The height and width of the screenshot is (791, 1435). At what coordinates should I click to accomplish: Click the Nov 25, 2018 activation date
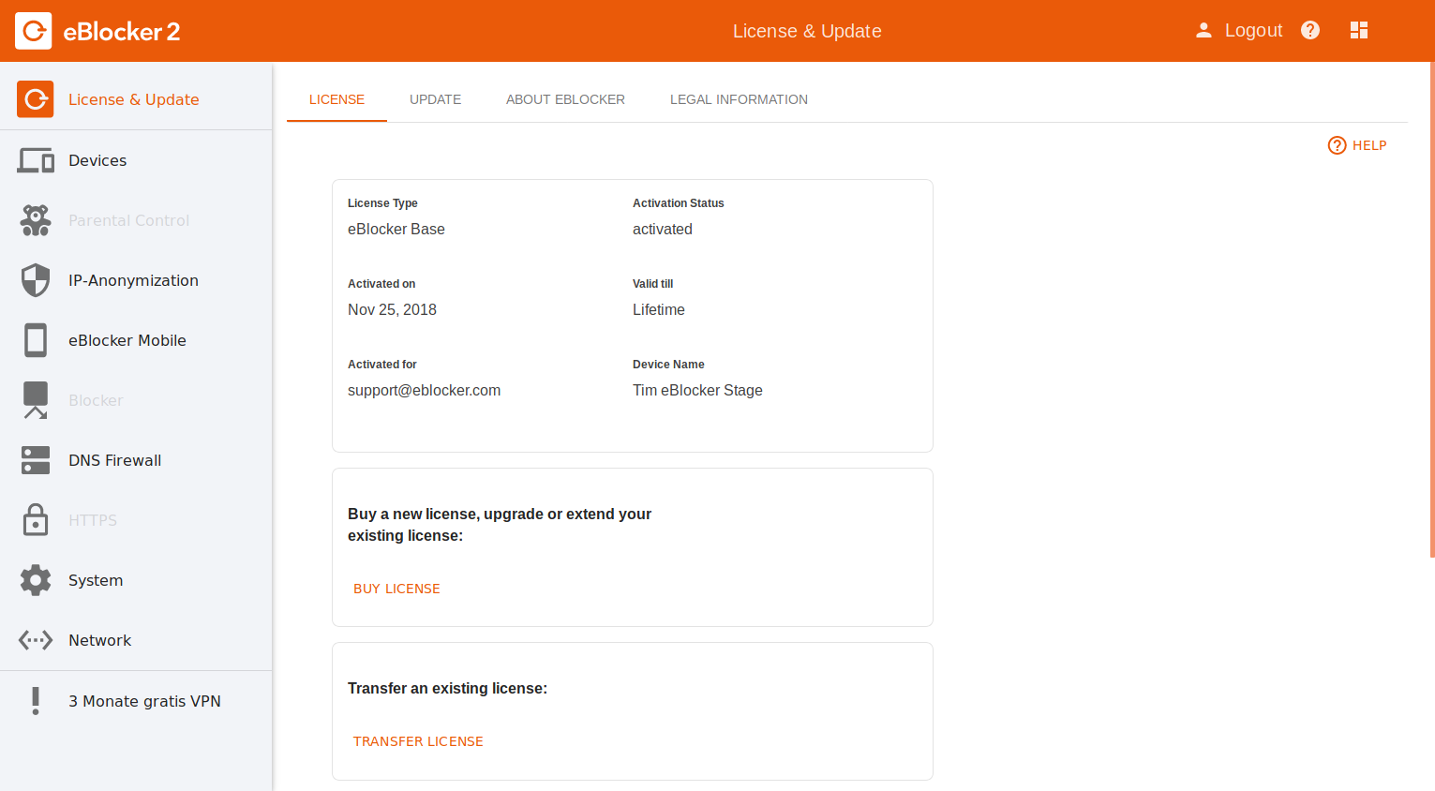(x=392, y=309)
